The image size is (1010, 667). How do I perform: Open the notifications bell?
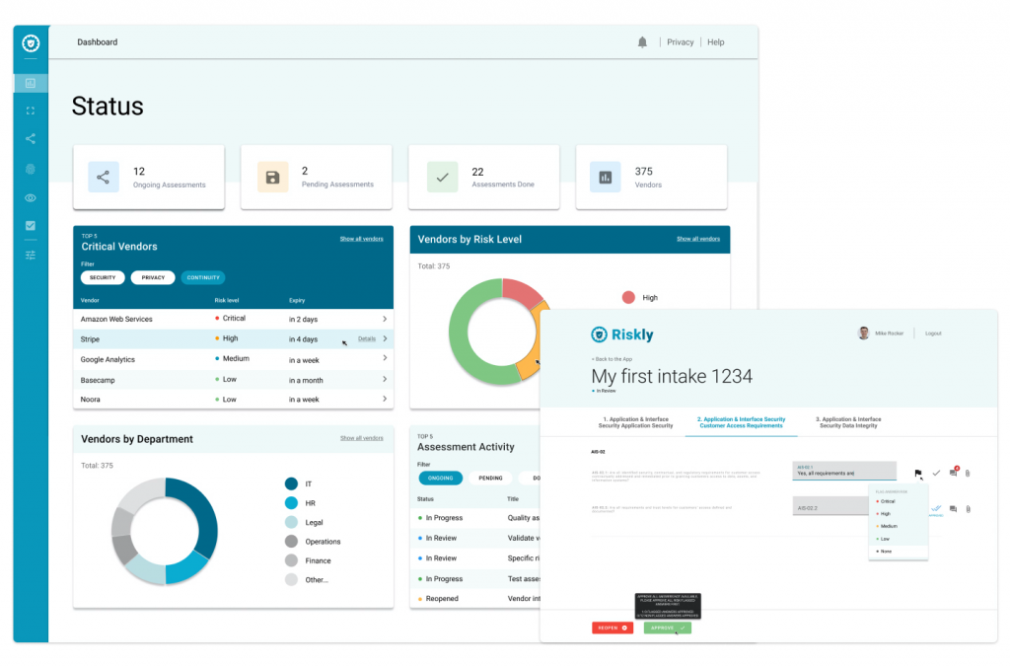(642, 42)
